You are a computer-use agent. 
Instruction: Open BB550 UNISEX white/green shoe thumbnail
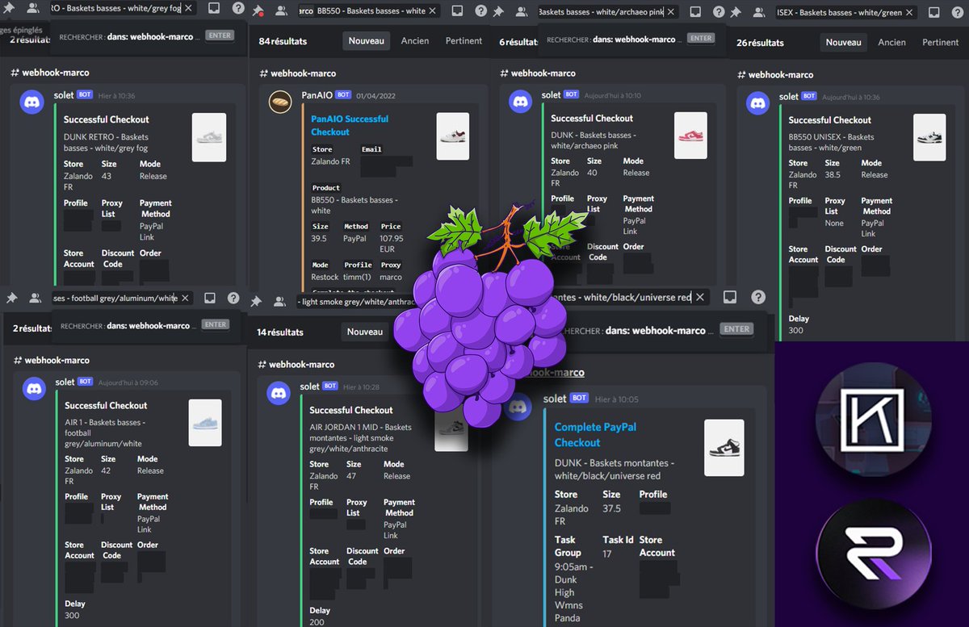pos(929,138)
